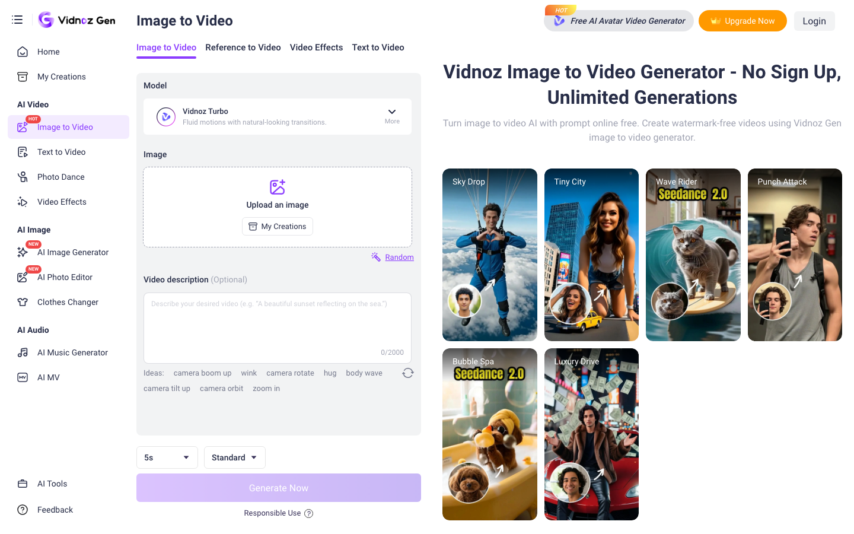Screen dimensions: 854x534
Task: Open AI Music Generator from sidebar
Action: coord(68,352)
